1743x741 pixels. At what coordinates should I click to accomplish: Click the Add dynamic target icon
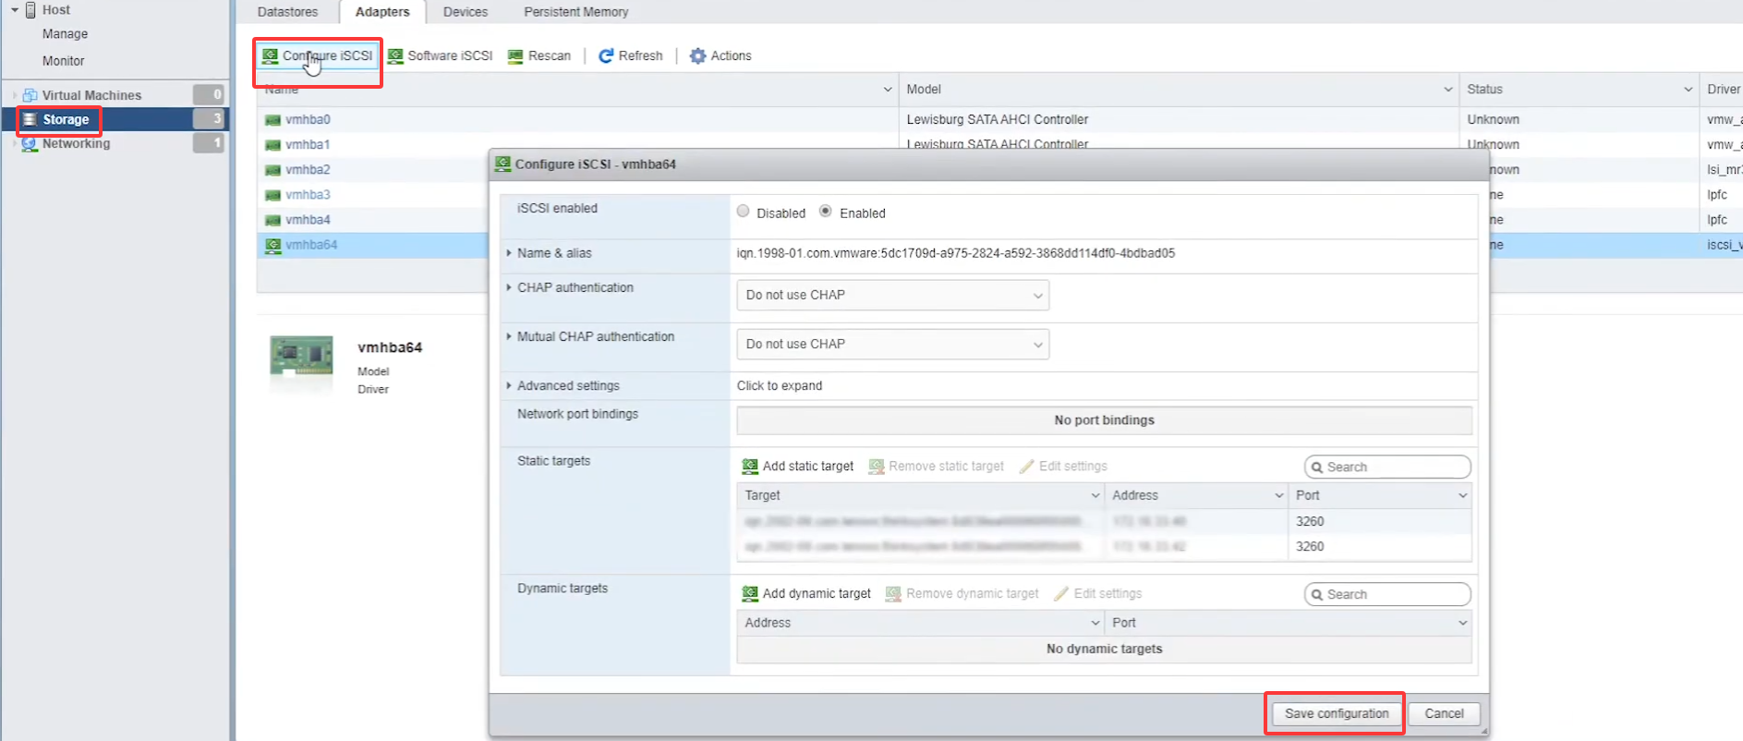(x=750, y=594)
